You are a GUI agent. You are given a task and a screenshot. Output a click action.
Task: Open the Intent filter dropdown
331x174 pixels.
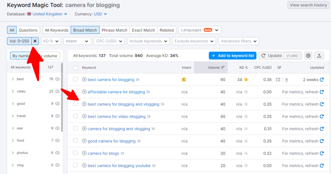[x=77, y=41]
